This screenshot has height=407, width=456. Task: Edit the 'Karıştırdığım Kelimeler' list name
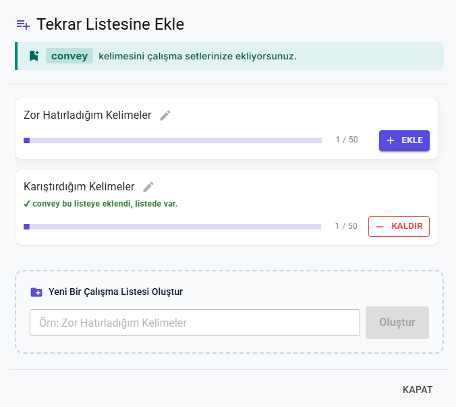148,187
